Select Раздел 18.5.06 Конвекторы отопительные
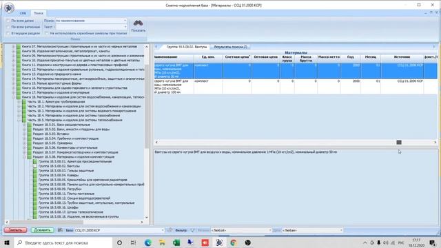The height and width of the screenshot is (248, 441). point(65,147)
